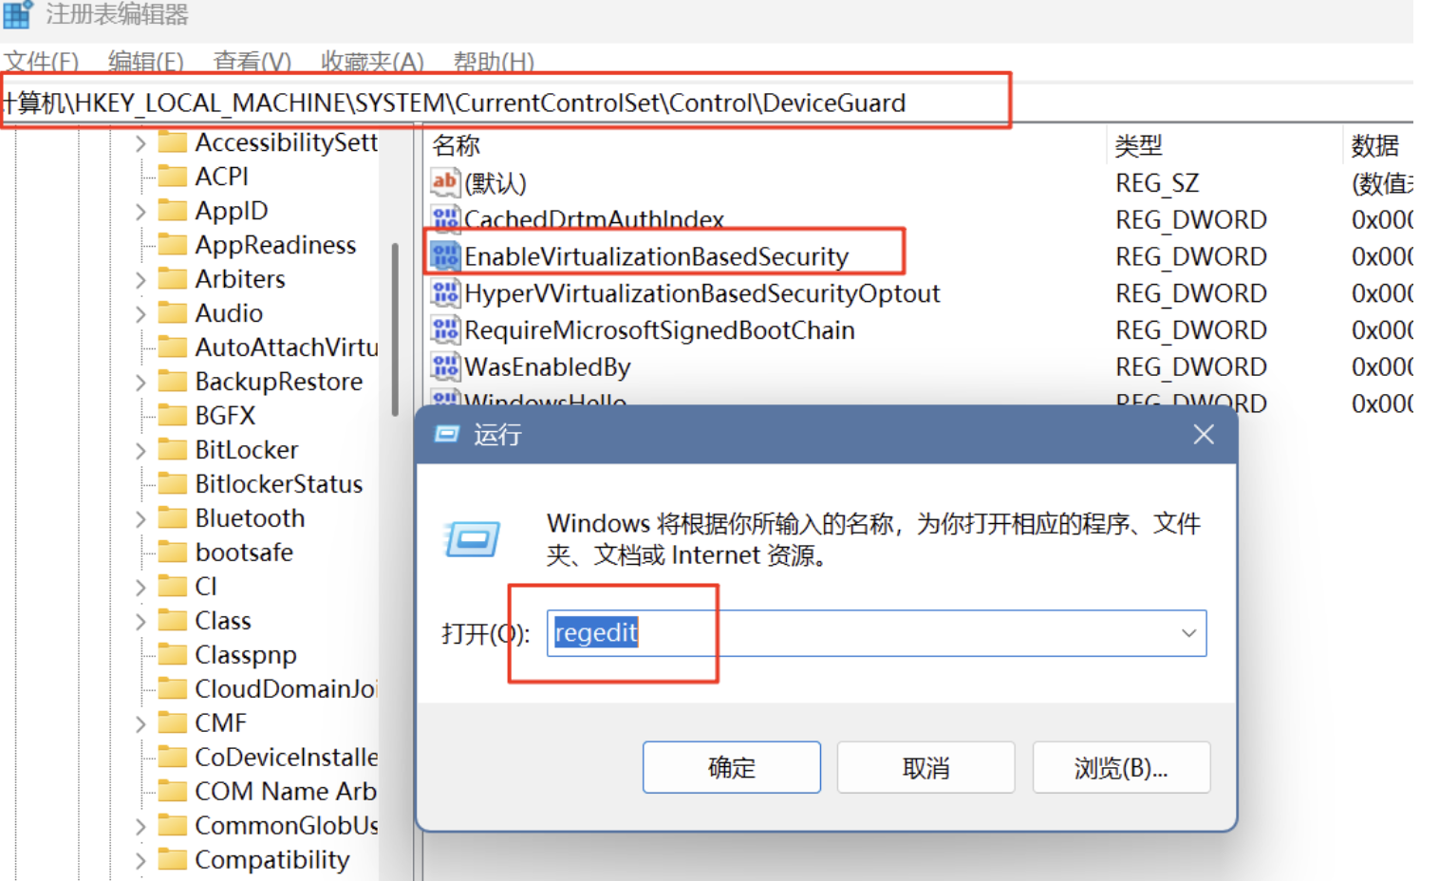The image size is (1439, 881).
Task: Click the BGFX folder icon
Action: coord(172,415)
